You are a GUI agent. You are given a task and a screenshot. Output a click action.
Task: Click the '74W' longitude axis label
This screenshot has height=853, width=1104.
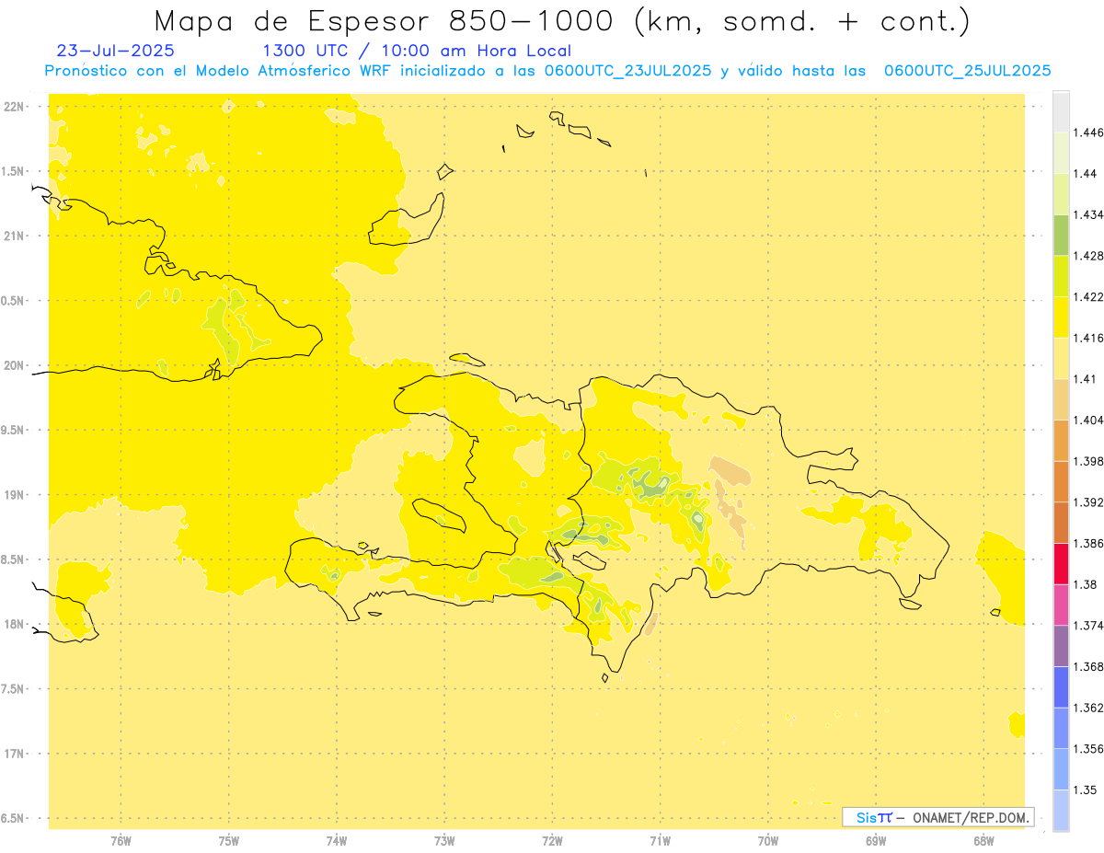[337, 840]
